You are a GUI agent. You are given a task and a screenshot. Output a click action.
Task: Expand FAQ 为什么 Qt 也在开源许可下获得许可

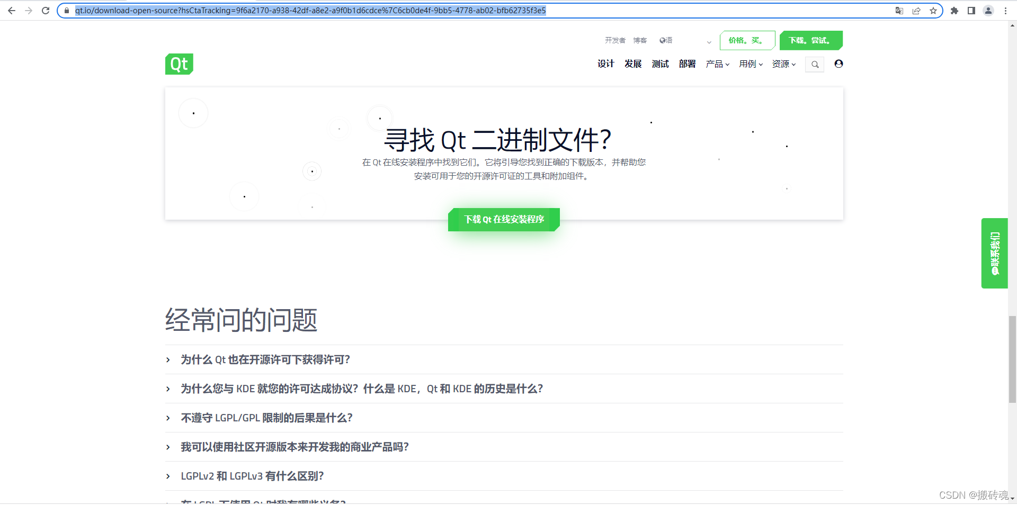pos(504,359)
